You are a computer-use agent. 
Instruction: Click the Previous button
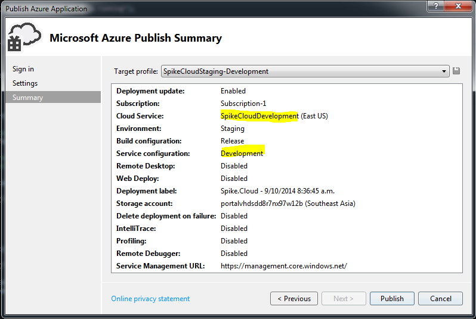click(x=294, y=299)
